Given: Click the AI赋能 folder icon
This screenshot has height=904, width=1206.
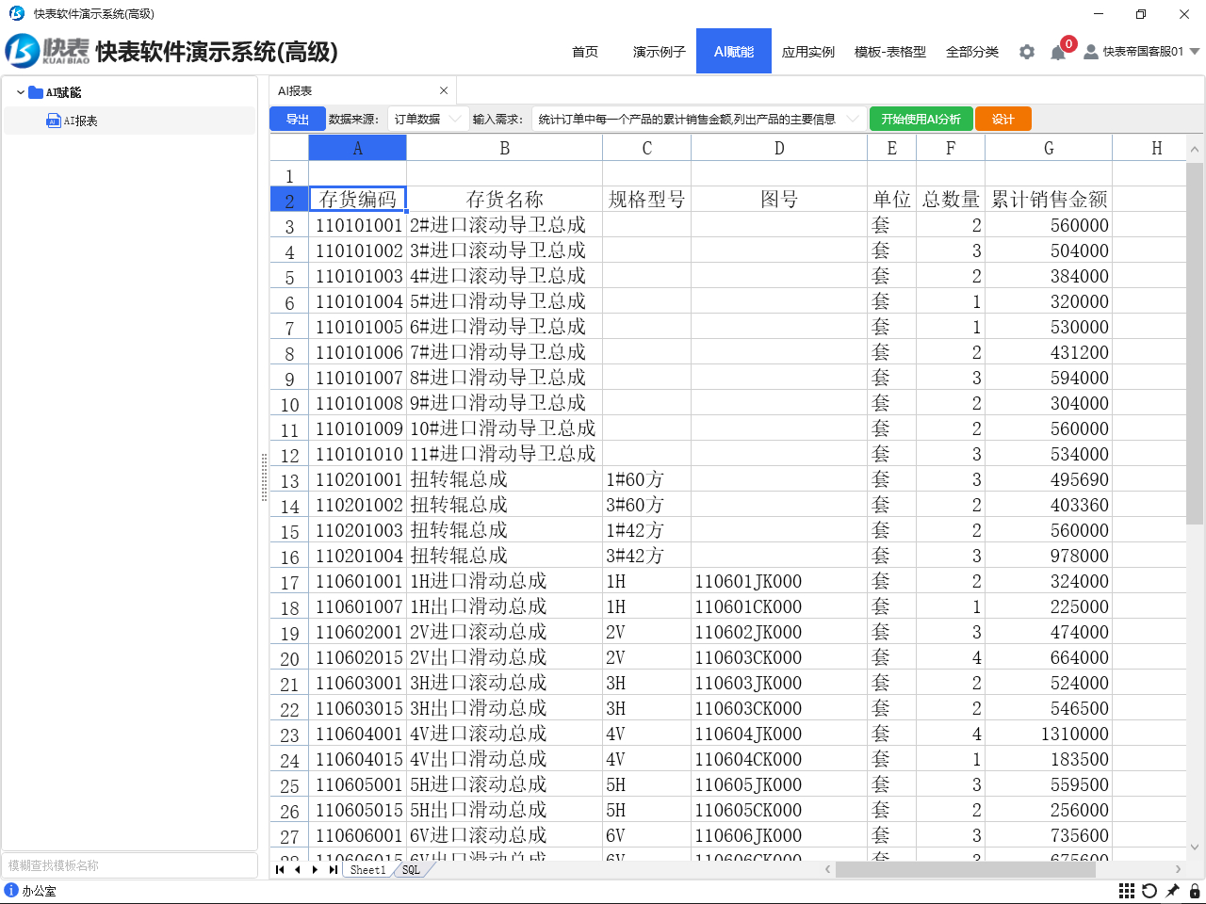Looking at the screenshot, I should 36,92.
